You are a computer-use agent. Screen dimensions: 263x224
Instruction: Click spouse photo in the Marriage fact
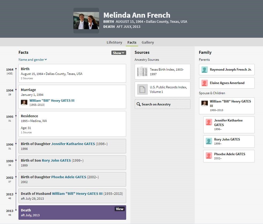[x=24, y=102]
